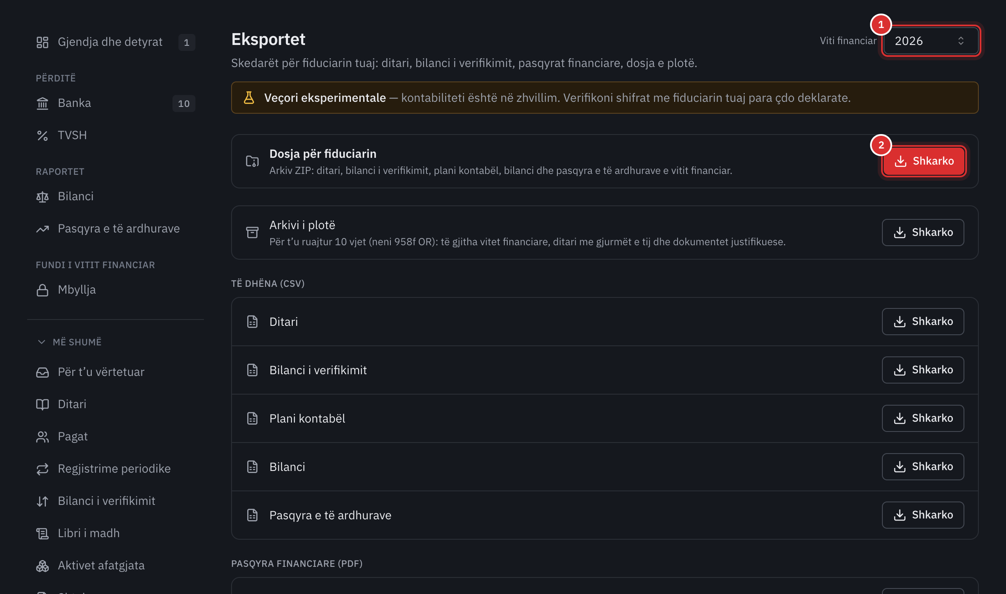Open the Viti financiar 2026 dropdown

click(x=931, y=41)
